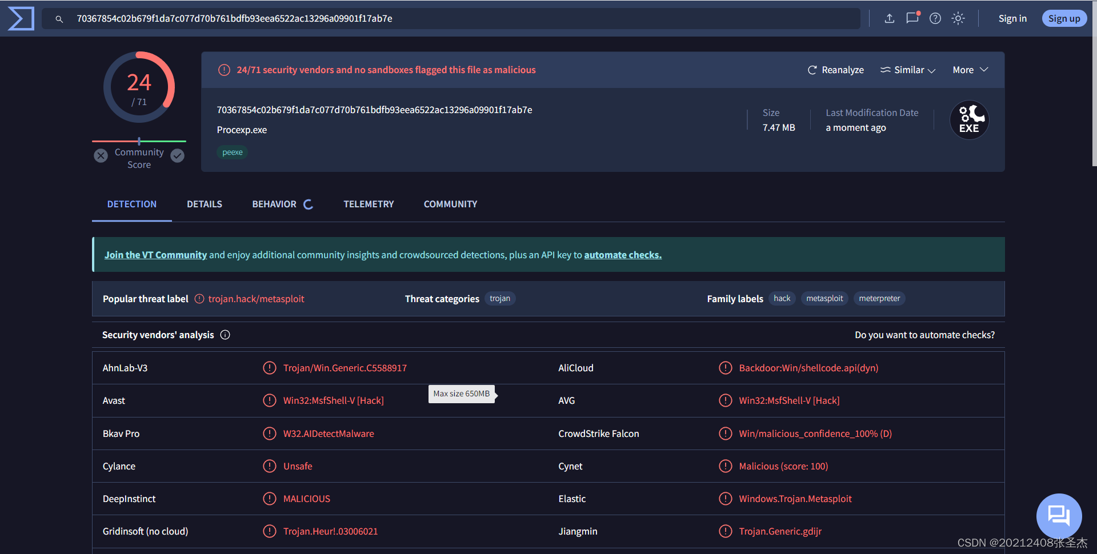Viewport: 1097px width, 554px height.
Task: Click the warning icon in the AhnLab-V3 row
Action: coord(270,368)
